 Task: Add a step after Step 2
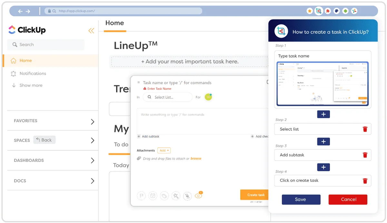(323, 142)
